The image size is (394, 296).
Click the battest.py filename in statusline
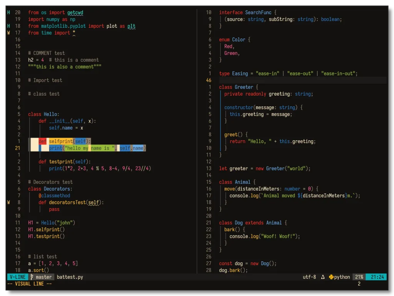(70, 277)
